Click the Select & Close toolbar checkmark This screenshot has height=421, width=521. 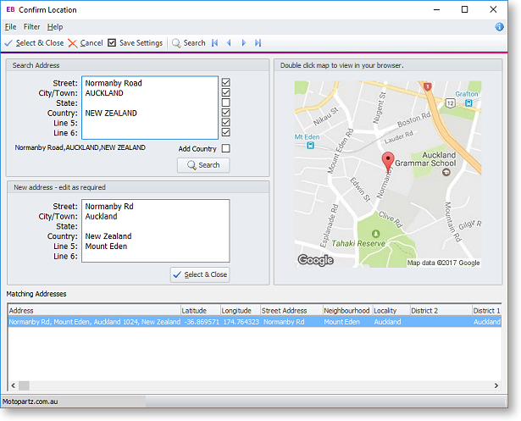click(x=8, y=43)
